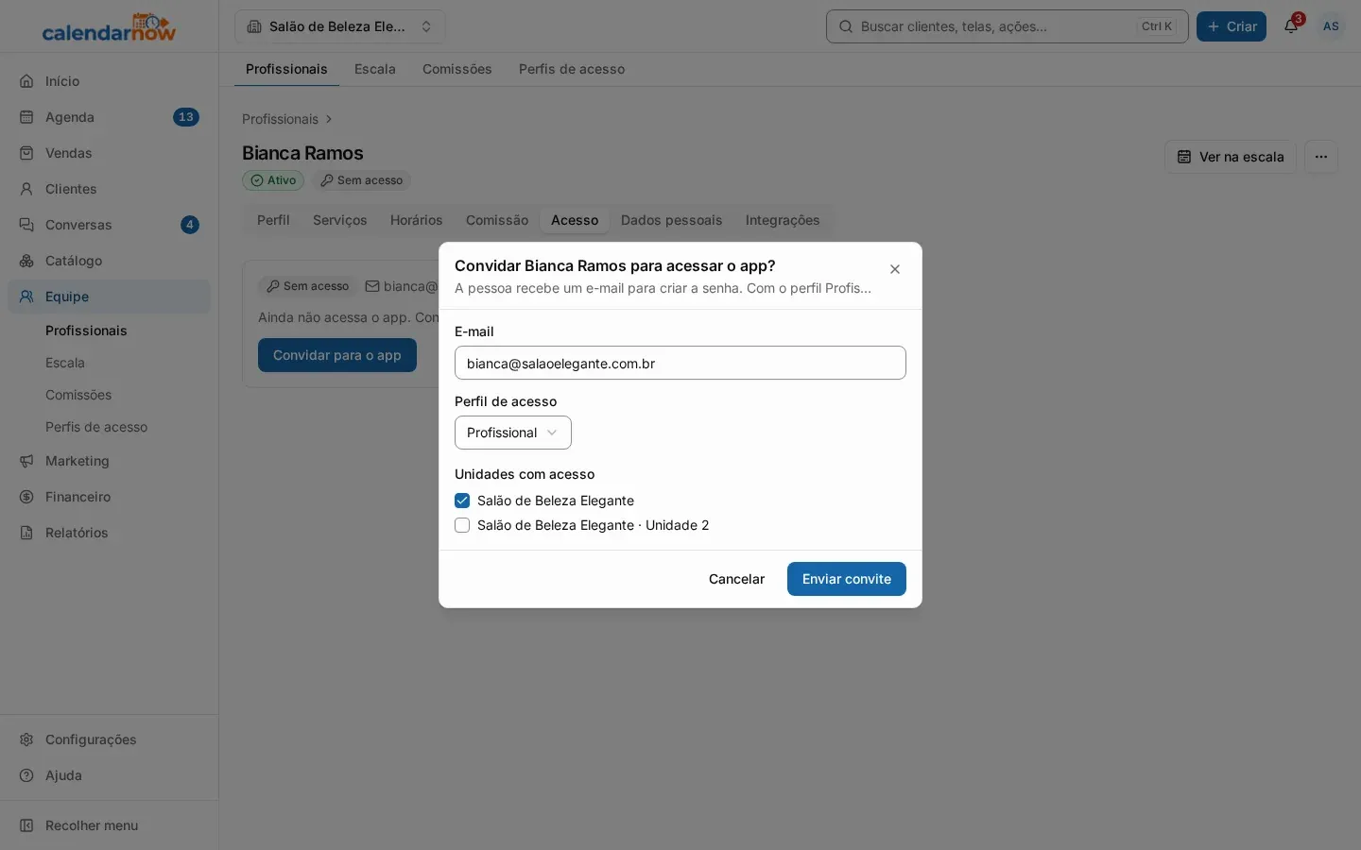This screenshot has height=850, width=1361.
Task: Open Catálogo section
Action: (x=109, y=261)
